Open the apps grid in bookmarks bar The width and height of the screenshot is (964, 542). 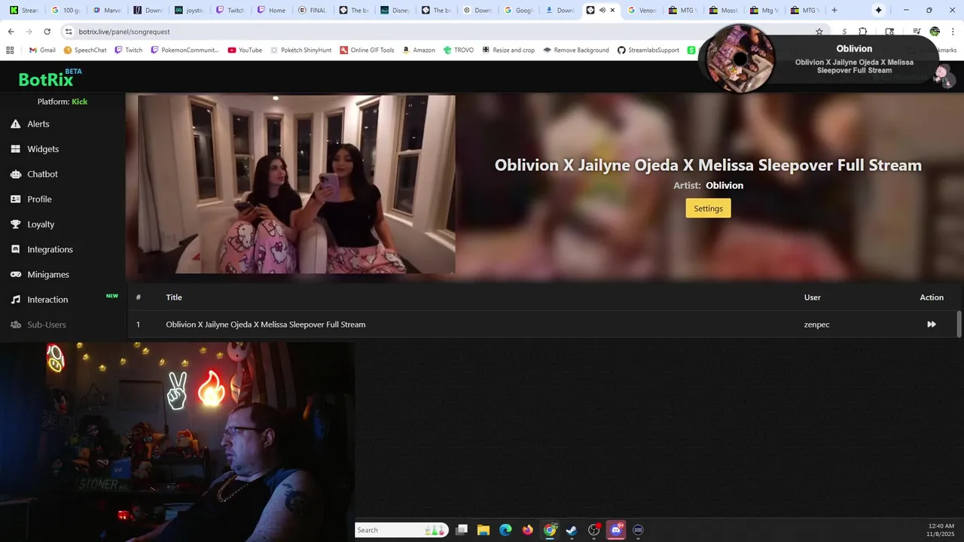[10, 50]
